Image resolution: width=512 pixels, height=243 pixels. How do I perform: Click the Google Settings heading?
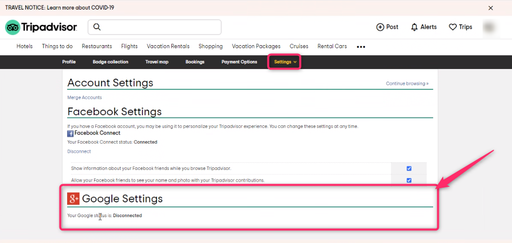(122, 198)
